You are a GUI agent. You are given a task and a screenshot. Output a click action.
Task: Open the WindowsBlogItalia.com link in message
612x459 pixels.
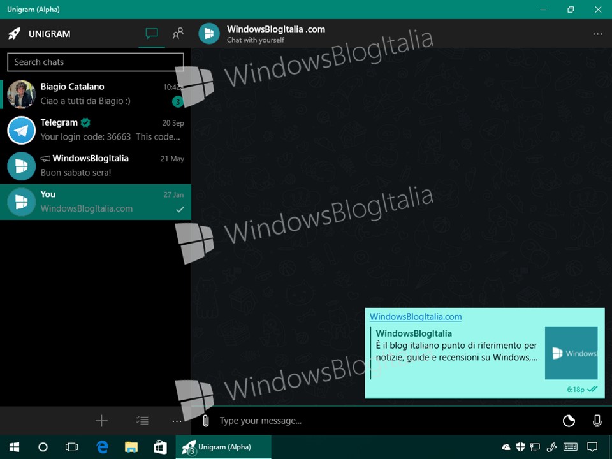[x=416, y=317]
